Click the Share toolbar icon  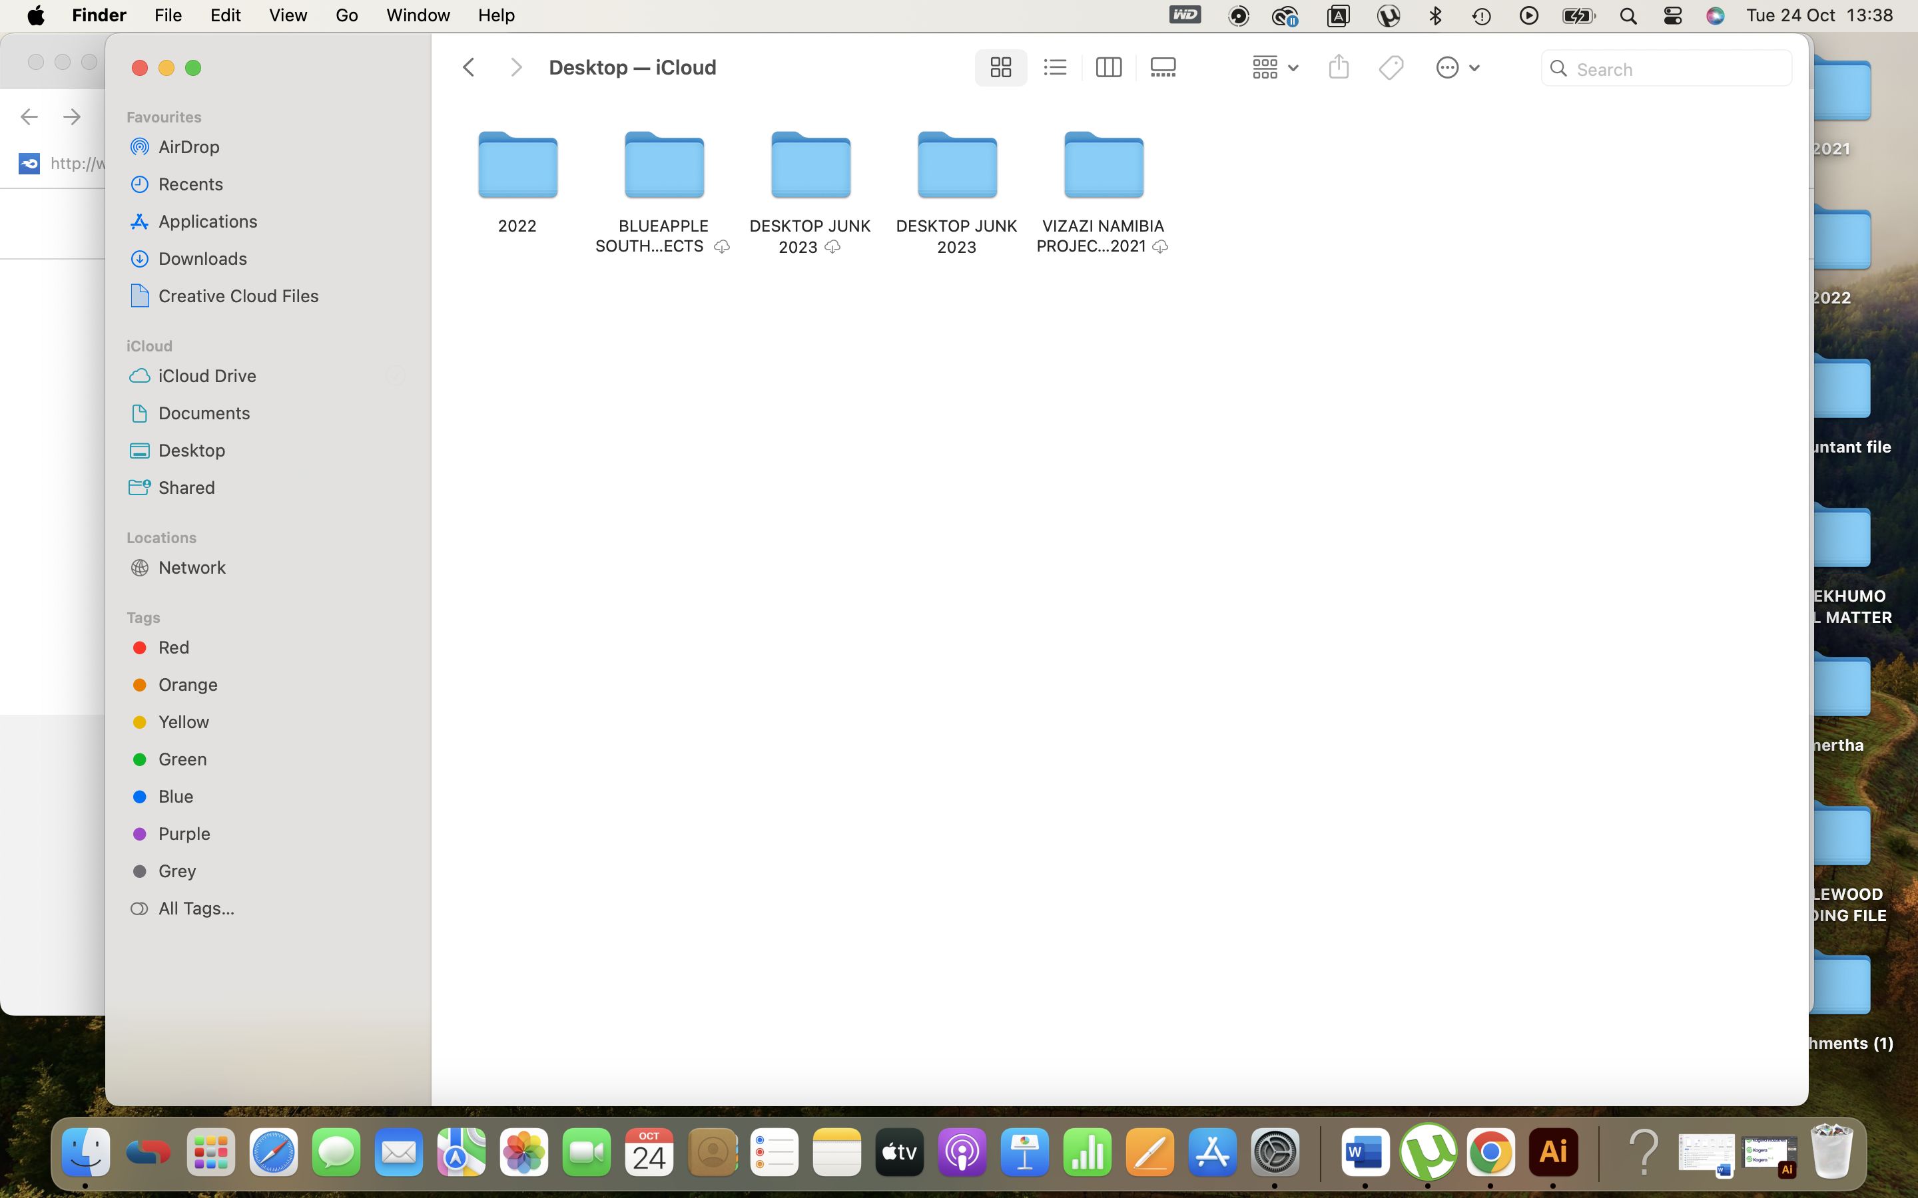1338,67
